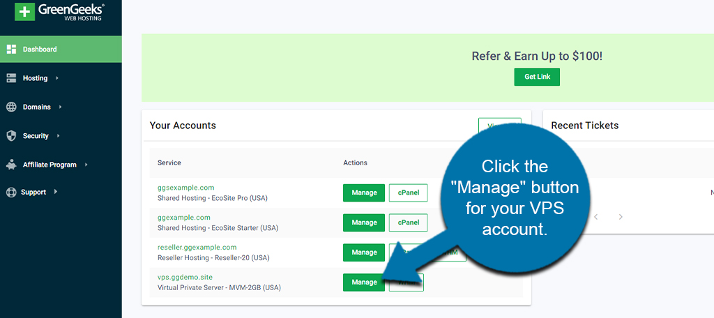714x318 pixels.
Task: Click "Virtual Private Server - MVM-2GB (USA)" text
Action: (219, 288)
